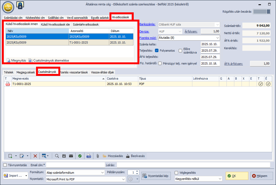This screenshot has width=276, height=185.
Task: Uncheck the Folyamatos checkbox
Action: point(157,51)
